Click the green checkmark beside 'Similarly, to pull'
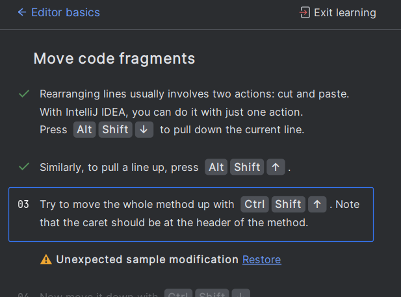This screenshot has height=297, width=401. [x=24, y=167]
